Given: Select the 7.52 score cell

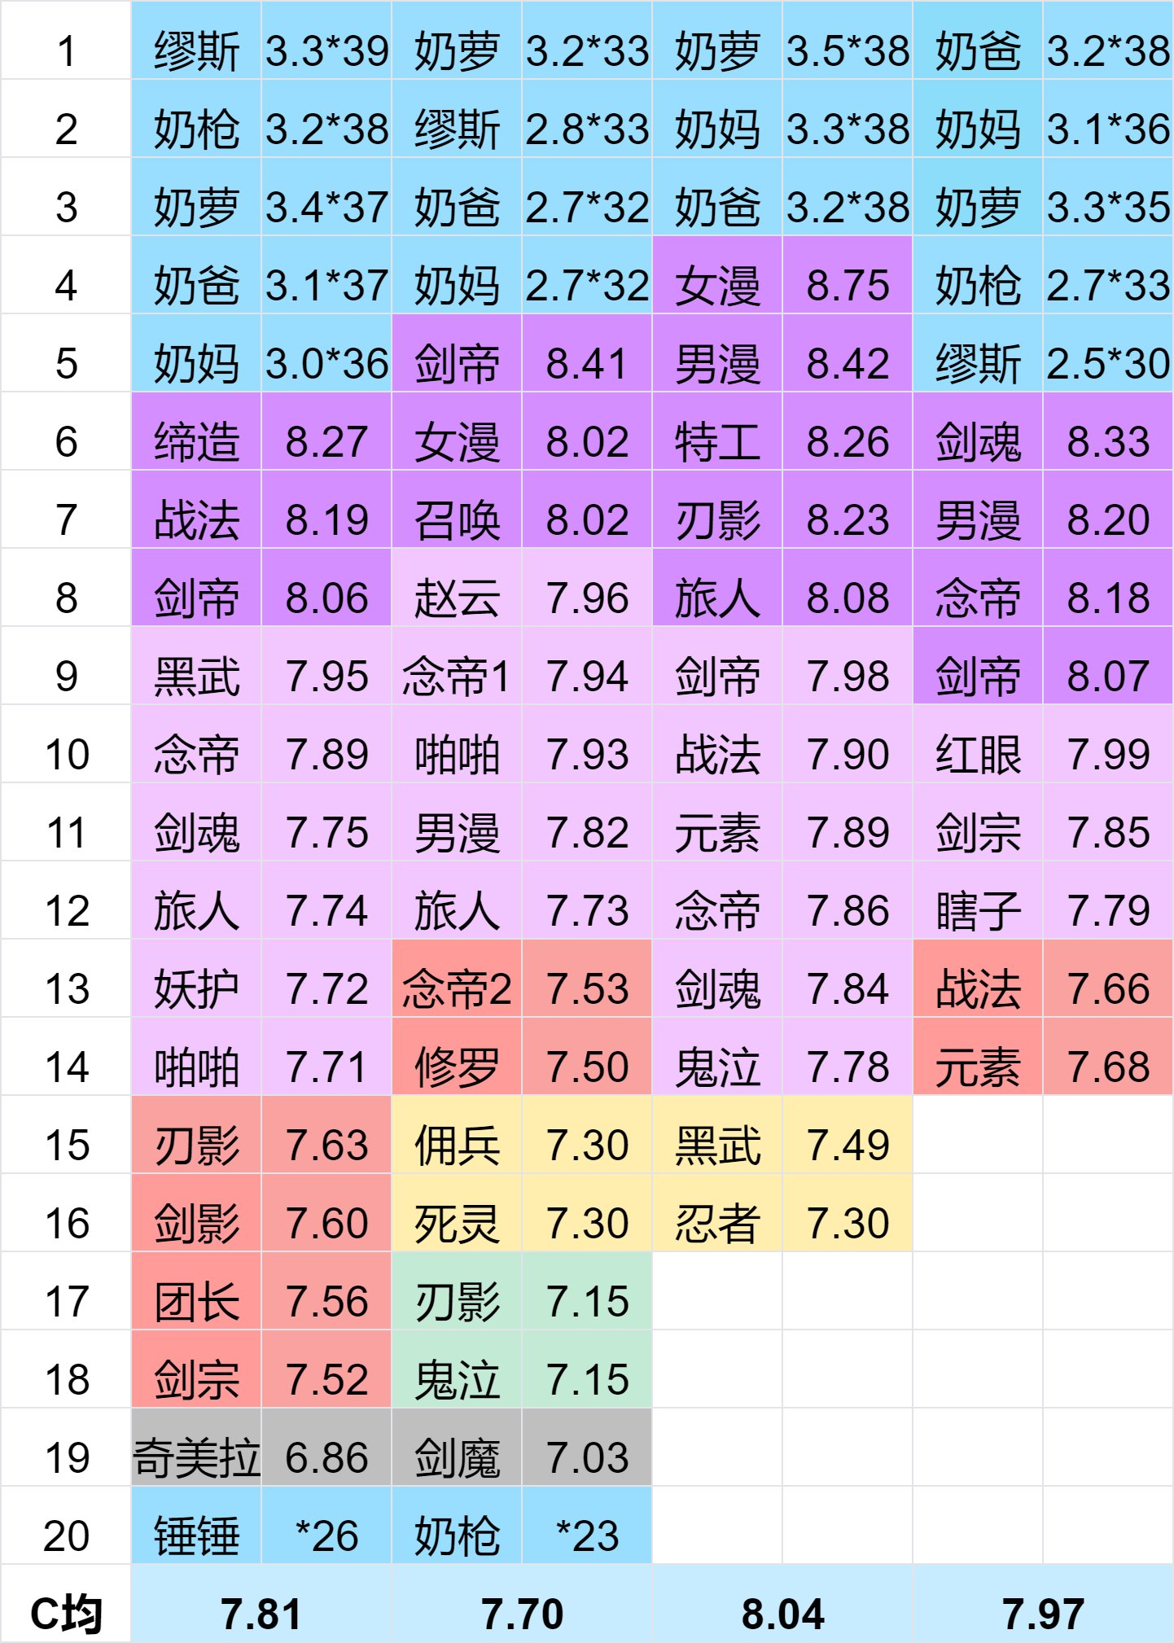Looking at the screenshot, I should pos(326,1369).
